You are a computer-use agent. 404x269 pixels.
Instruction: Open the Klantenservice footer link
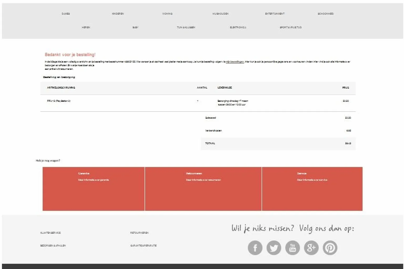(50, 233)
